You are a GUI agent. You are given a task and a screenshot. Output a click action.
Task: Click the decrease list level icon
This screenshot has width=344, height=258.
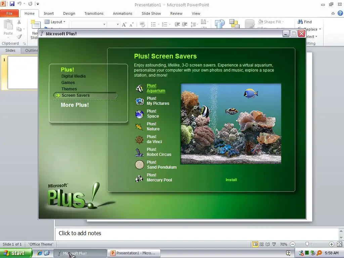177,24
